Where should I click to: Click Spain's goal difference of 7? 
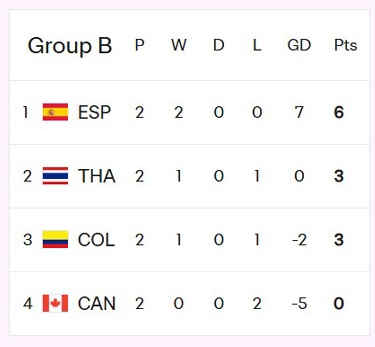(x=299, y=112)
